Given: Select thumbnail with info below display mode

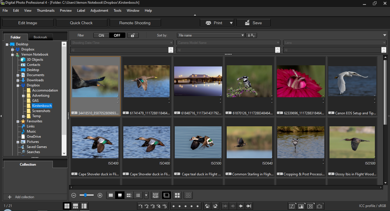Looking at the screenshot, I should click(x=120, y=195).
